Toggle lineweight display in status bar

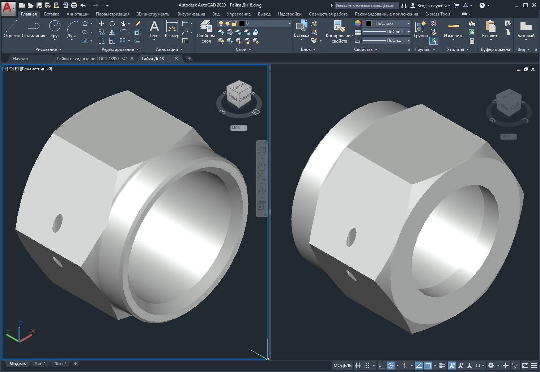(442, 366)
